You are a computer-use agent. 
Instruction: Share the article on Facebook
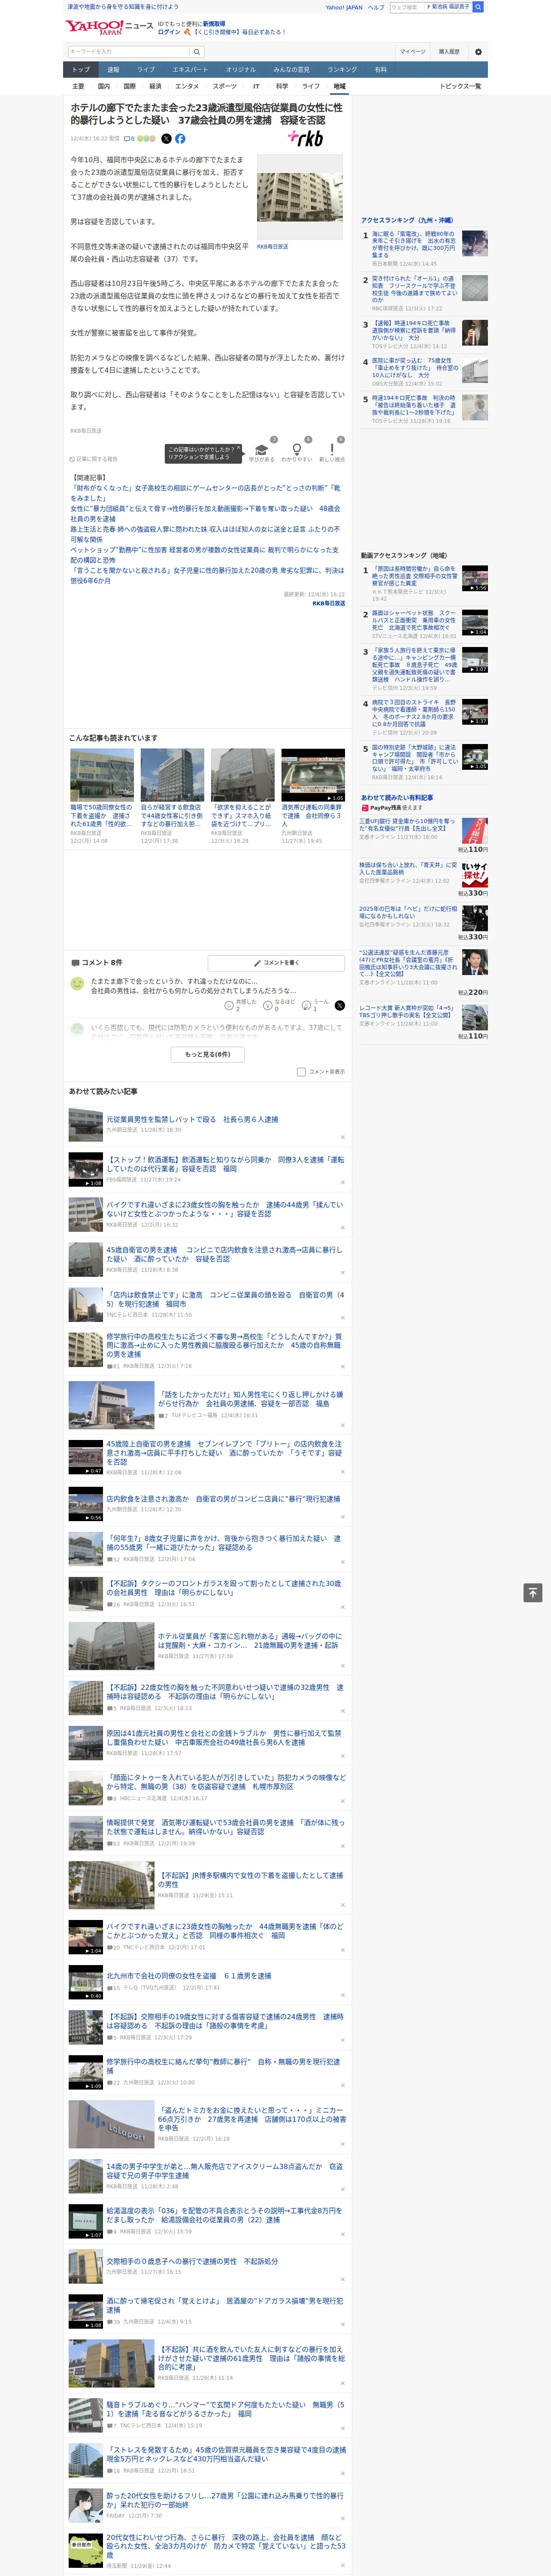[x=180, y=139]
